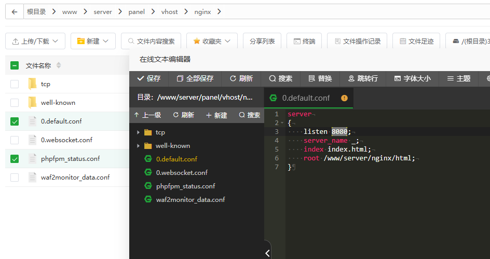This screenshot has width=490, height=259.
Task: Open waf2monitor_data.conf in the file list
Action: click(x=75, y=178)
